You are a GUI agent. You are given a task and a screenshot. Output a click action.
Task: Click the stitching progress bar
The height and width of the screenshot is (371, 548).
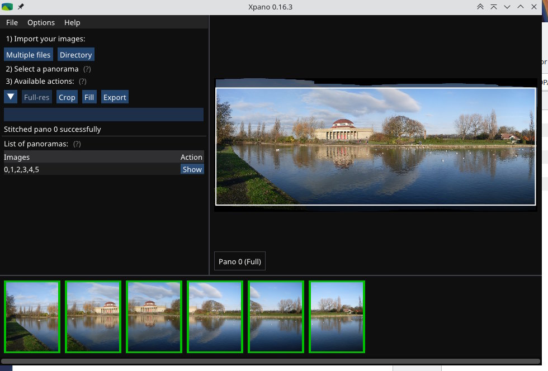(103, 115)
